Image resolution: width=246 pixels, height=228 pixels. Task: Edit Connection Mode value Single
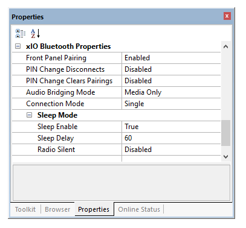pyautogui.click(x=171, y=104)
